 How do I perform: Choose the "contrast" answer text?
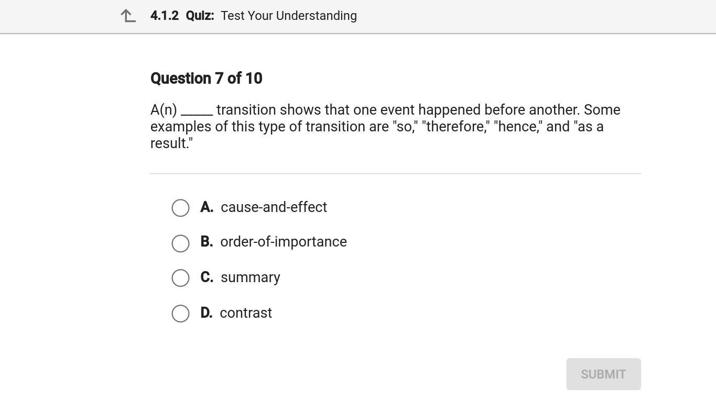point(245,313)
